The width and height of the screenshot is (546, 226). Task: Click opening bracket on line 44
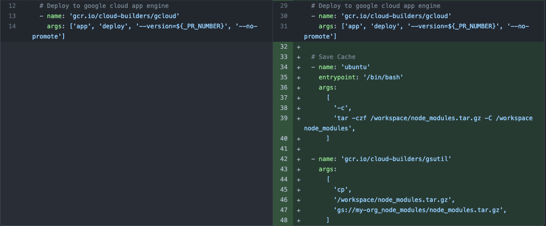coord(328,179)
